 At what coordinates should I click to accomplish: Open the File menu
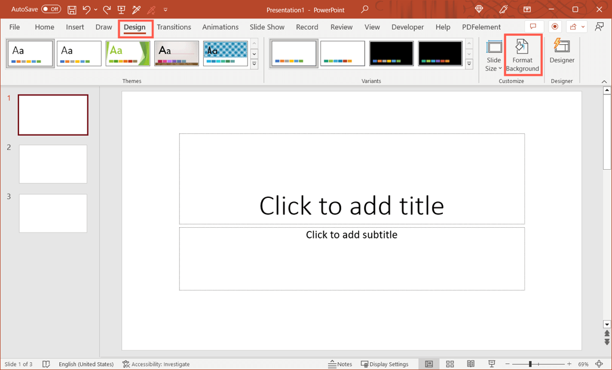(x=14, y=27)
